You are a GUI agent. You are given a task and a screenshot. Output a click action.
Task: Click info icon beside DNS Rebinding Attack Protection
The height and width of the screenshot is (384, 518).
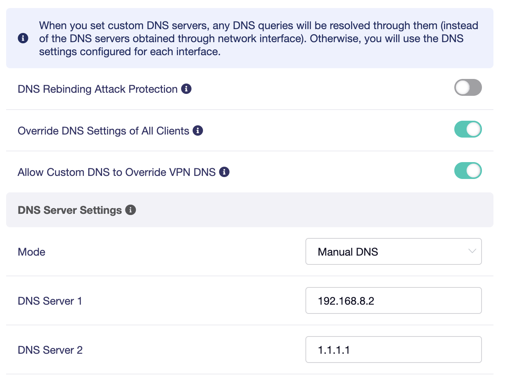(186, 89)
